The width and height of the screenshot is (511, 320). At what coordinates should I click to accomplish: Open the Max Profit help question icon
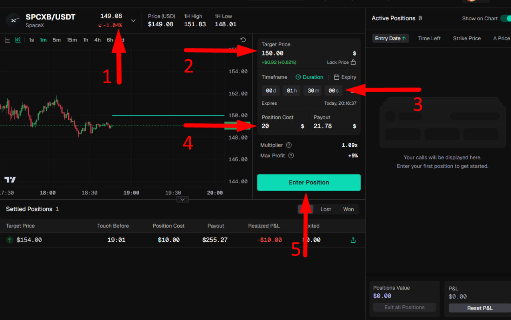pos(291,155)
